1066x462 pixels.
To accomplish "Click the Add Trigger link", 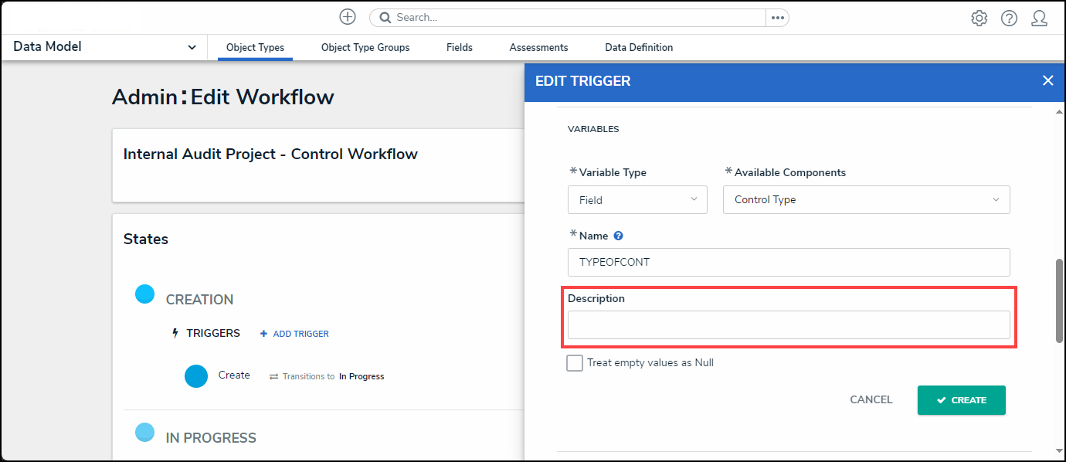I will (294, 334).
